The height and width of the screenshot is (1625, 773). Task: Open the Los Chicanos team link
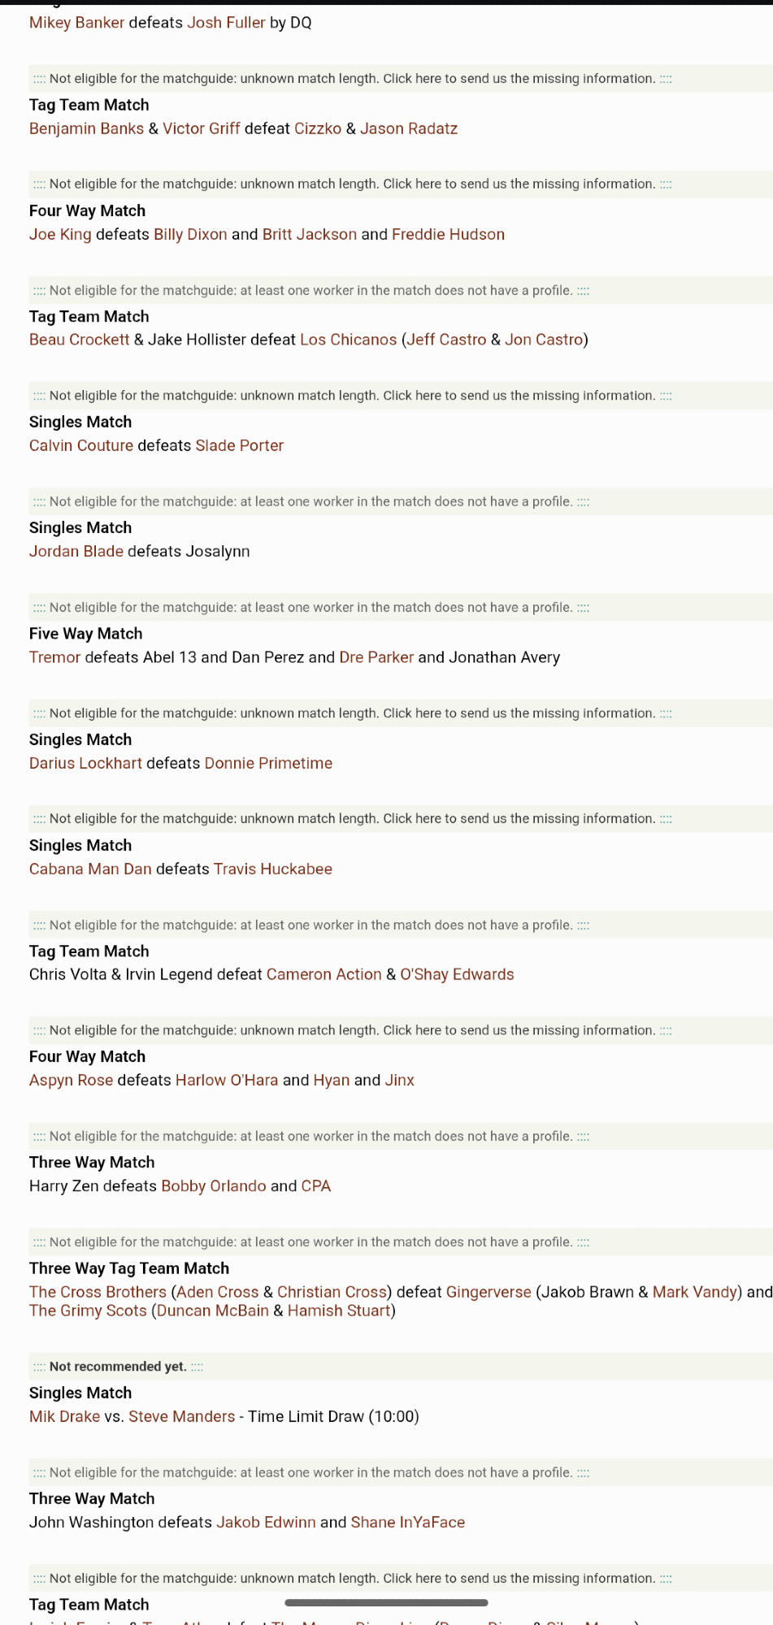(x=348, y=340)
